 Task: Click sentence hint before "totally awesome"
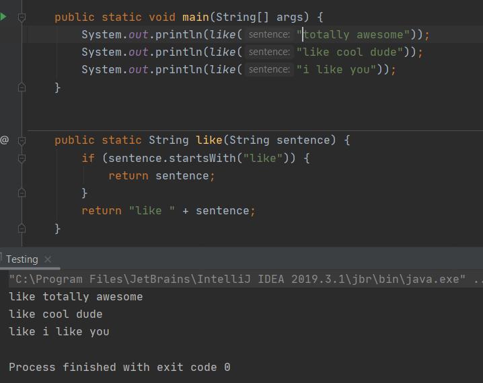pyautogui.click(x=269, y=34)
